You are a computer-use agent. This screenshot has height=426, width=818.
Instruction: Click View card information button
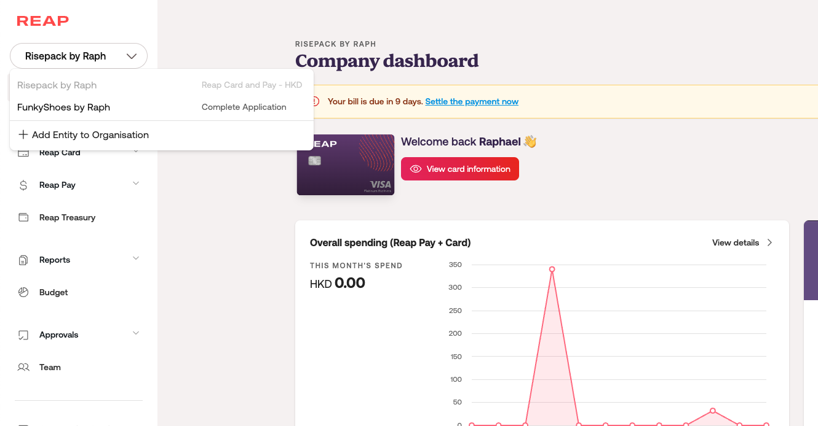460,169
